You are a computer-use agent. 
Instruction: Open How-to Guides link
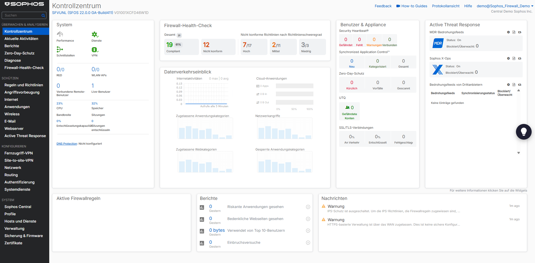[414, 6]
